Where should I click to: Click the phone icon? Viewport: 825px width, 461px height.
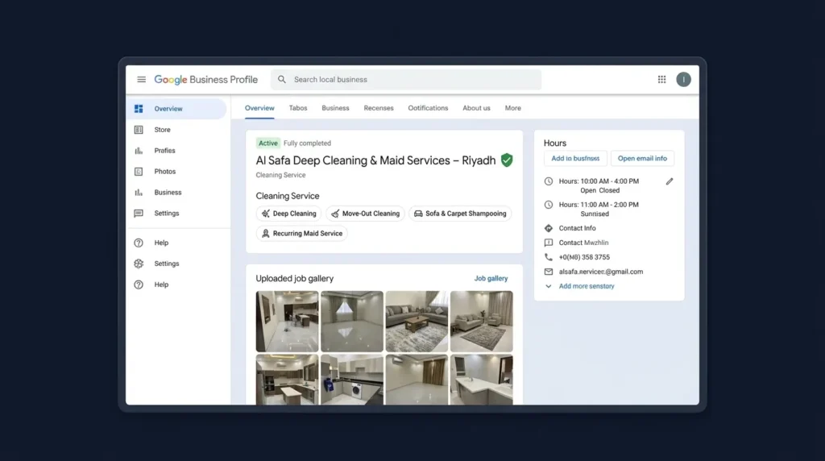coord(548,257)
